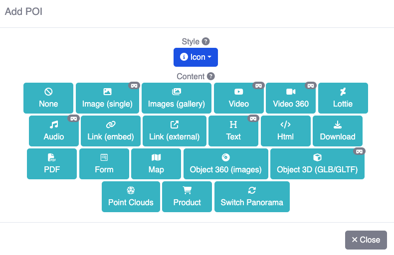Choose the Map content option
This screenshot has width=394, height=255.
click(156, 164)
